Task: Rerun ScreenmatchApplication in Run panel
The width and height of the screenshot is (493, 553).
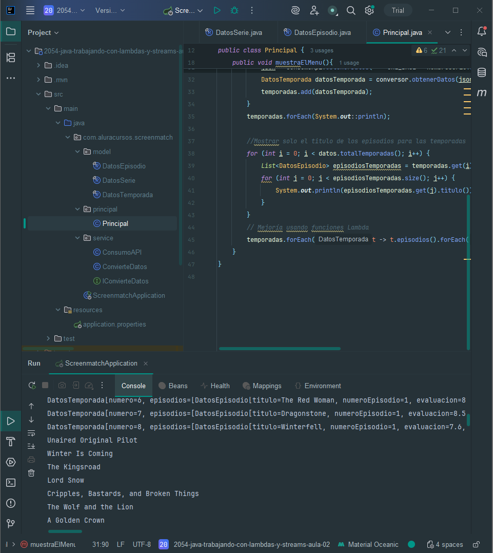Action: coord(32,386)
